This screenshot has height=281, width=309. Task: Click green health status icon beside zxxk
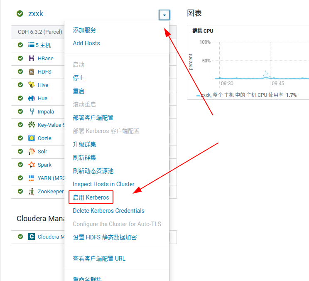(20, 14)
